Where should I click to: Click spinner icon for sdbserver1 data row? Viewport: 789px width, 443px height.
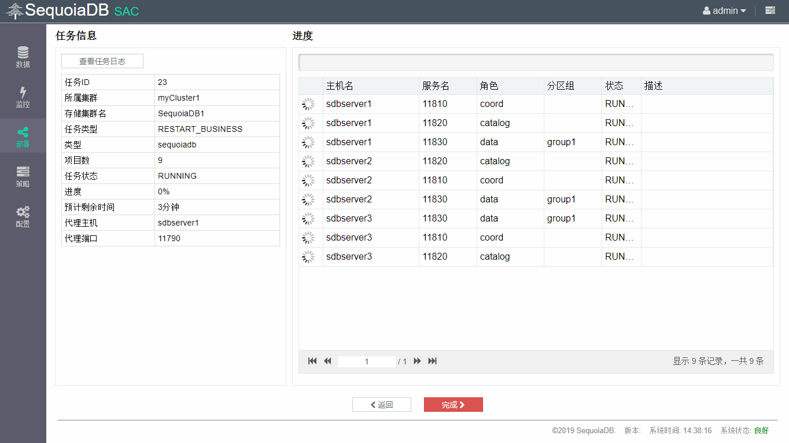[x=308, y=142]
